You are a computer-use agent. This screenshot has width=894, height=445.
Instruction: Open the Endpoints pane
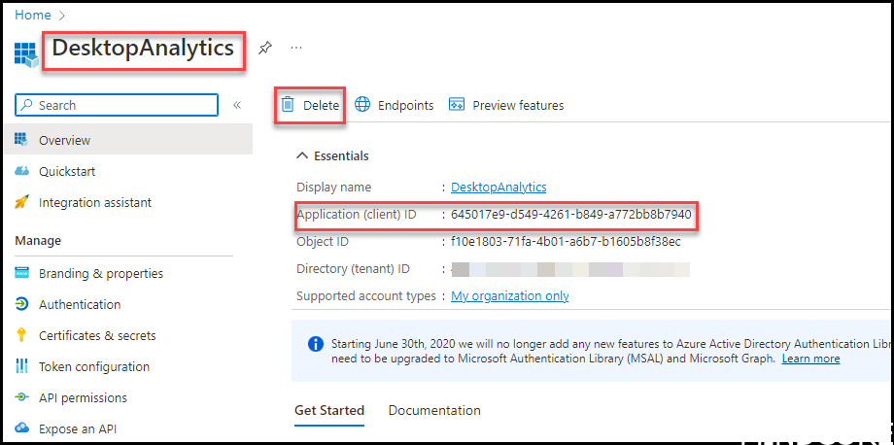[x=394, y=105]
